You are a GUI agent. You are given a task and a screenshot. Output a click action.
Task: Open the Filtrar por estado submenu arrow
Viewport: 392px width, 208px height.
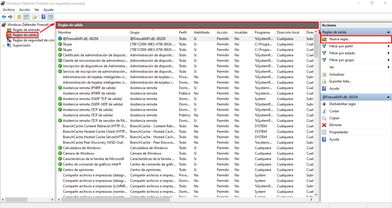click(x=389, y=53)
